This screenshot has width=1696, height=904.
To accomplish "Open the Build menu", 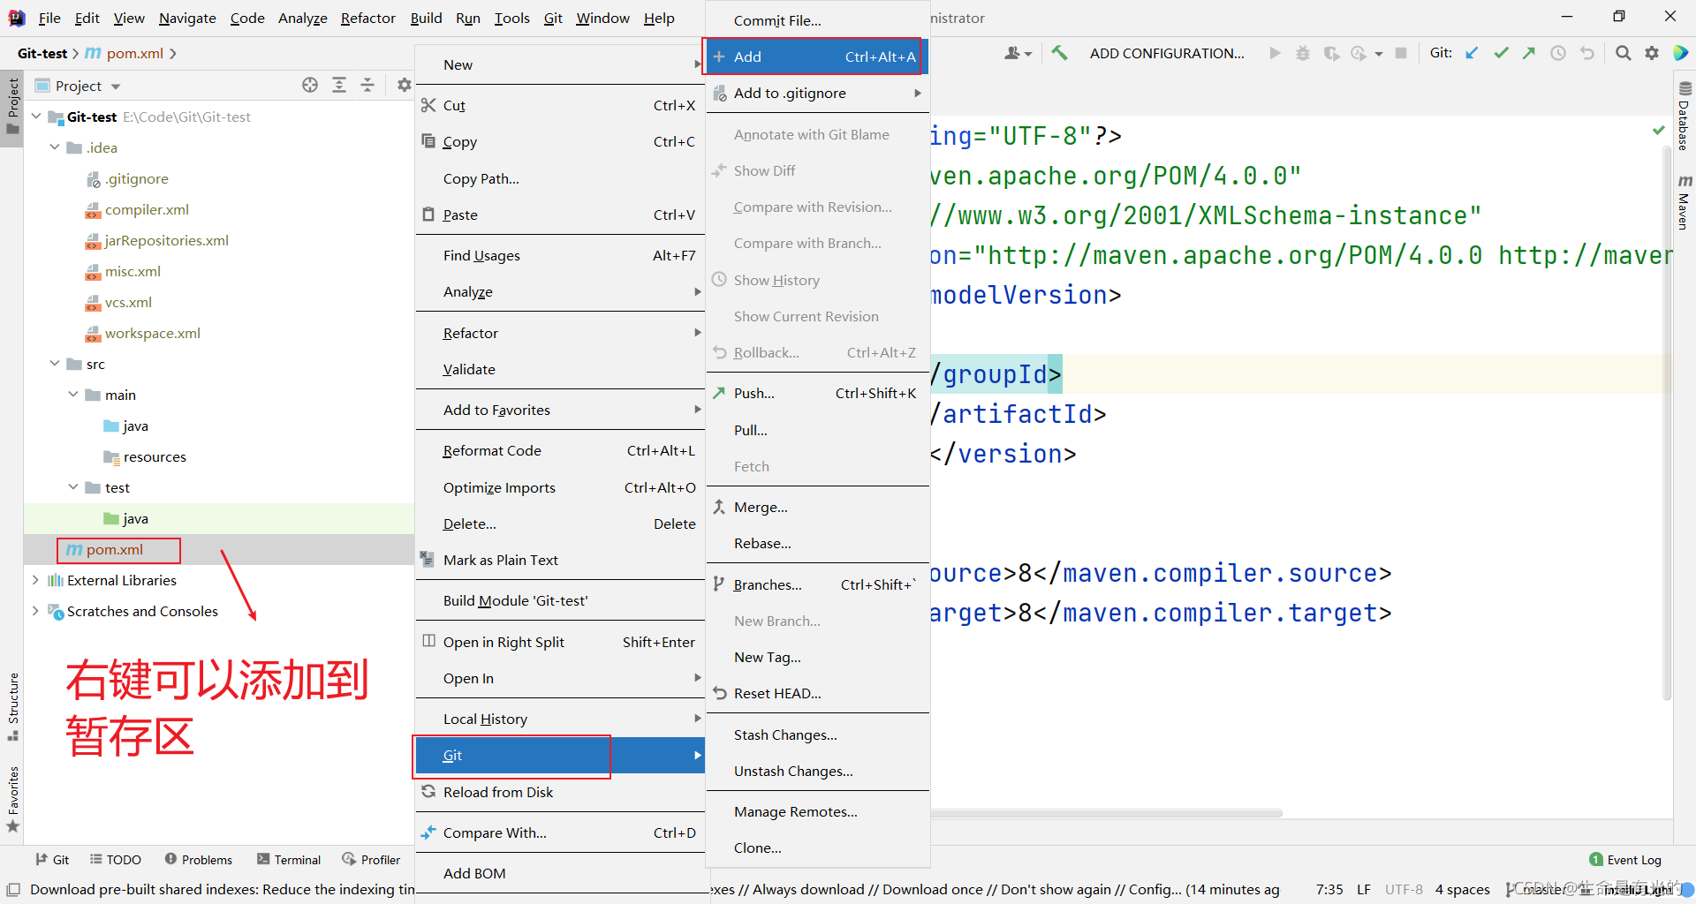I will [426, 18].
